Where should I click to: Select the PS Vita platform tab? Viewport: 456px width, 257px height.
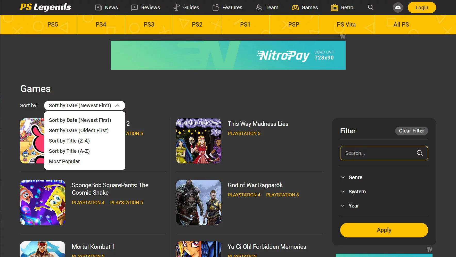[x=346, y=24]
